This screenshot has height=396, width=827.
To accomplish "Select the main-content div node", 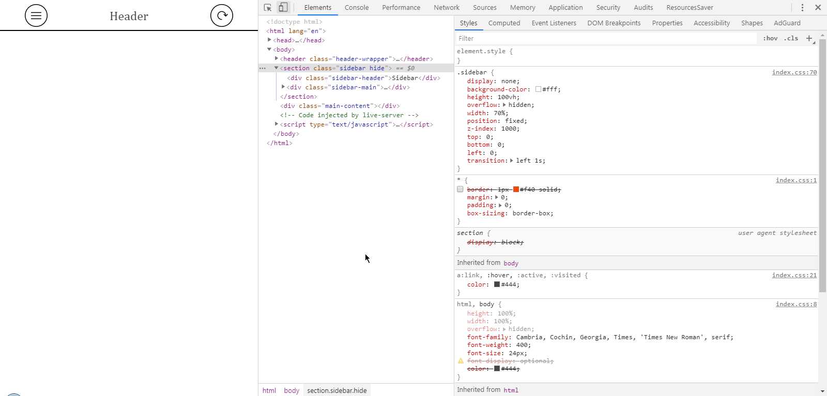I will coord(340,106).
